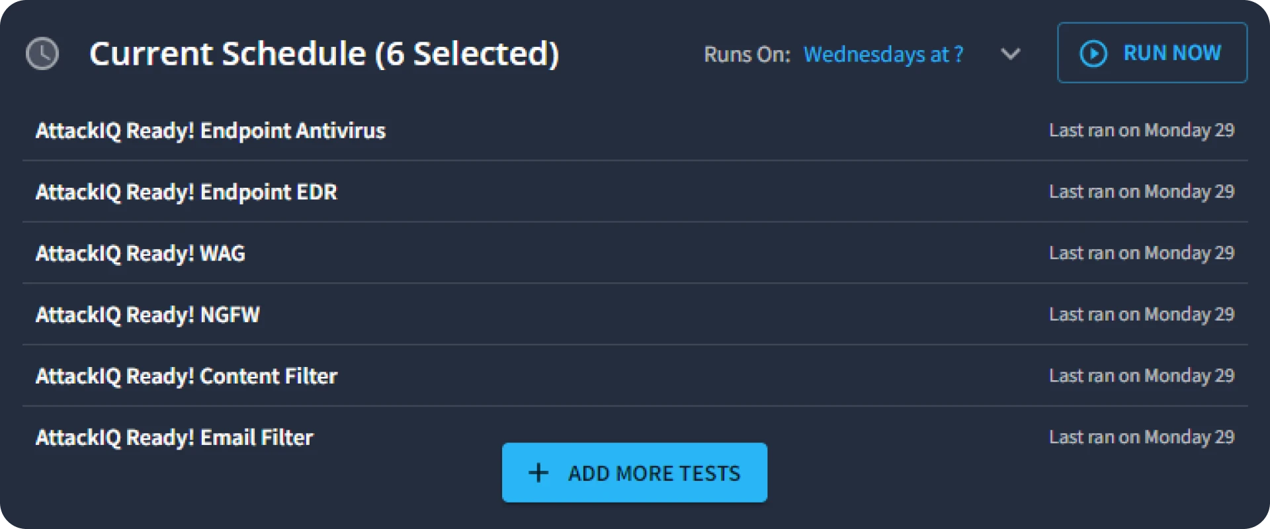
Task: Click the Current Schedule (6 Selected) heading
Action: coord(324,54)
